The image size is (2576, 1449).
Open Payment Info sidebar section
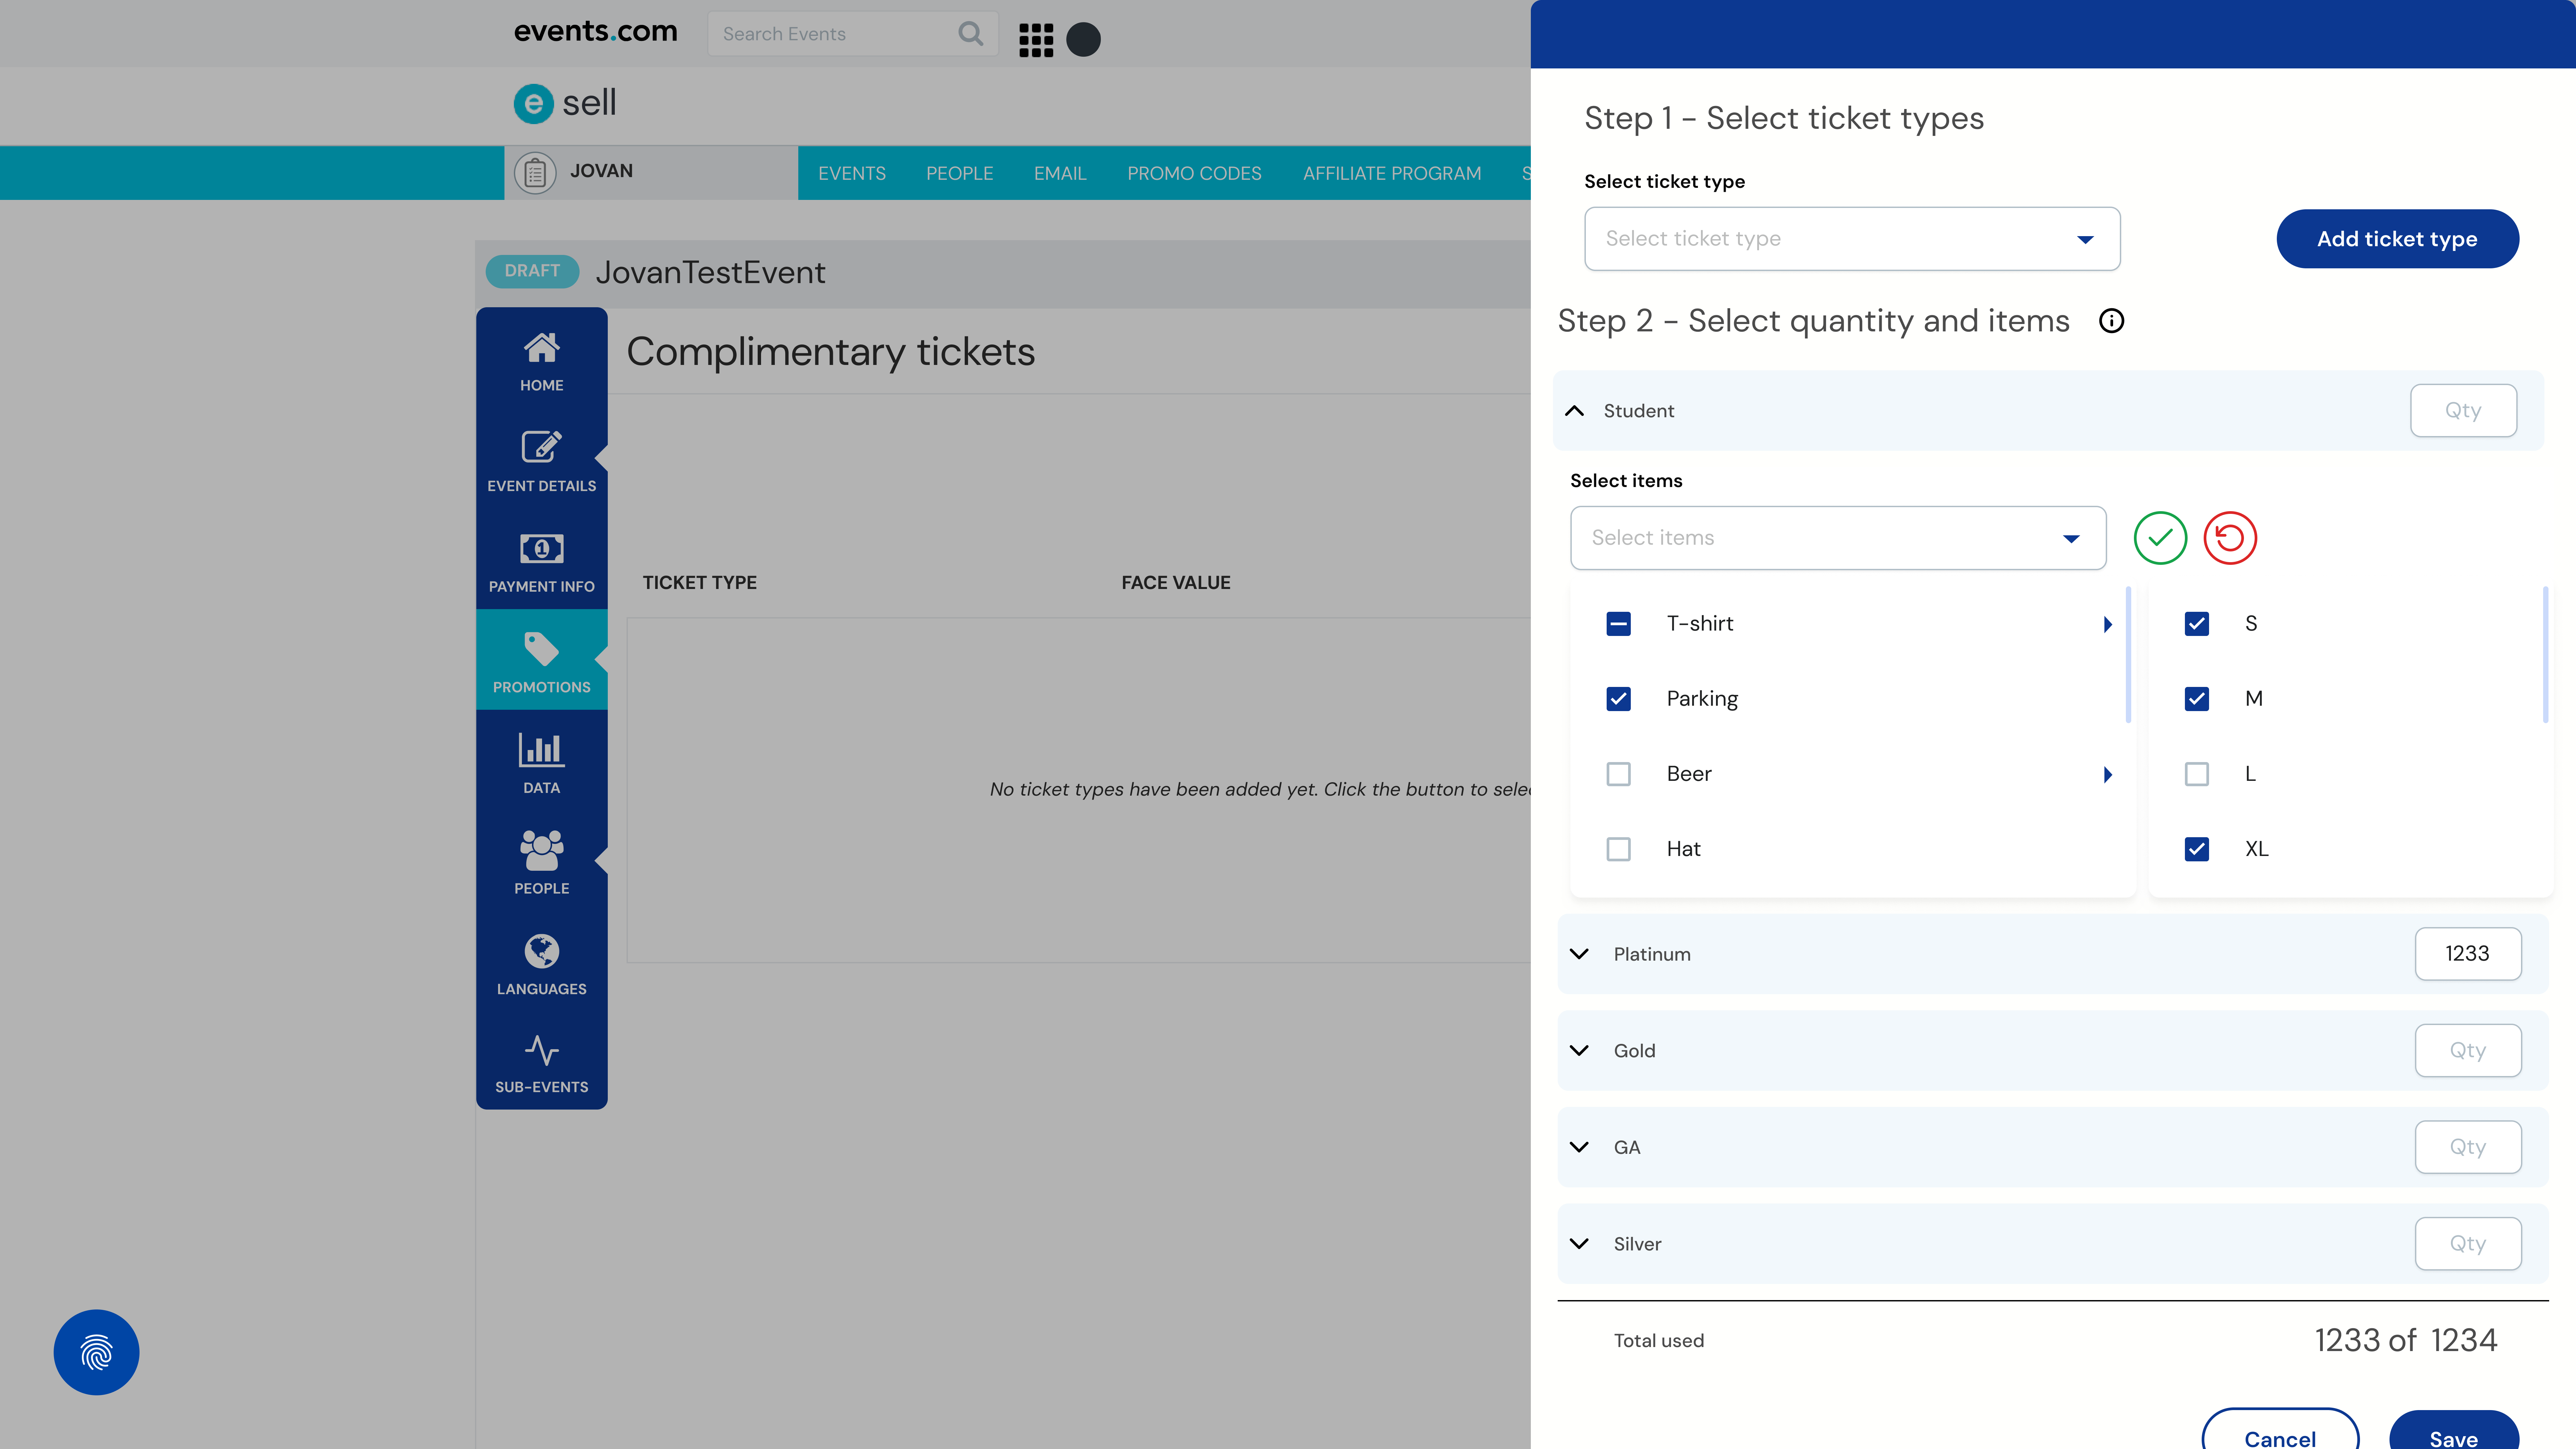click(x=541, y=561)
